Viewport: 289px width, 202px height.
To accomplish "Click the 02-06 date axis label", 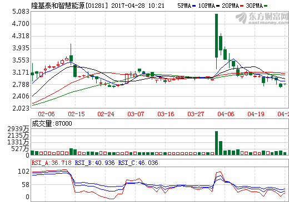I will tap(46, 114).
